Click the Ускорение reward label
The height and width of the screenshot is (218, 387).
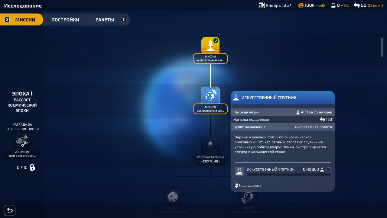[22, 154]
